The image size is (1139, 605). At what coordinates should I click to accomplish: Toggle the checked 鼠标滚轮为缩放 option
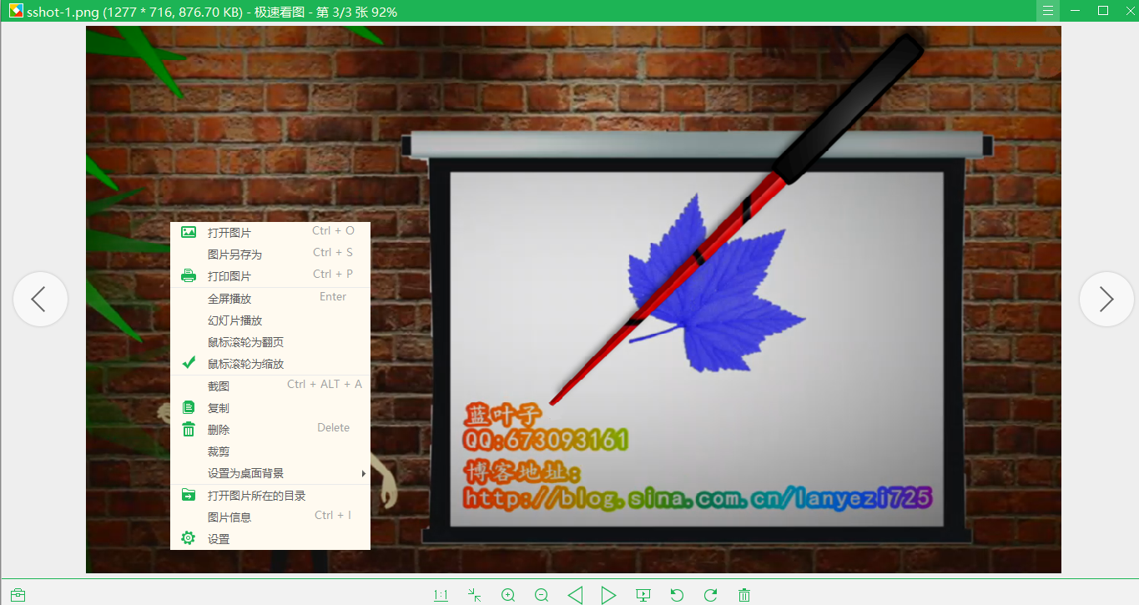point(270,364)
